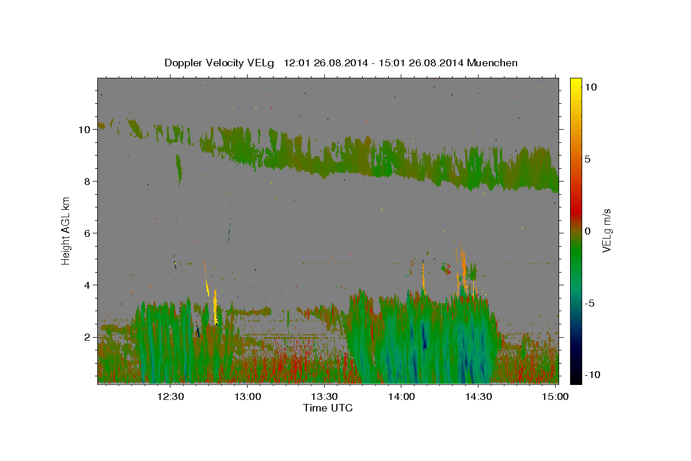
Task: Click the height tick label 8
Action: [88, 182]
